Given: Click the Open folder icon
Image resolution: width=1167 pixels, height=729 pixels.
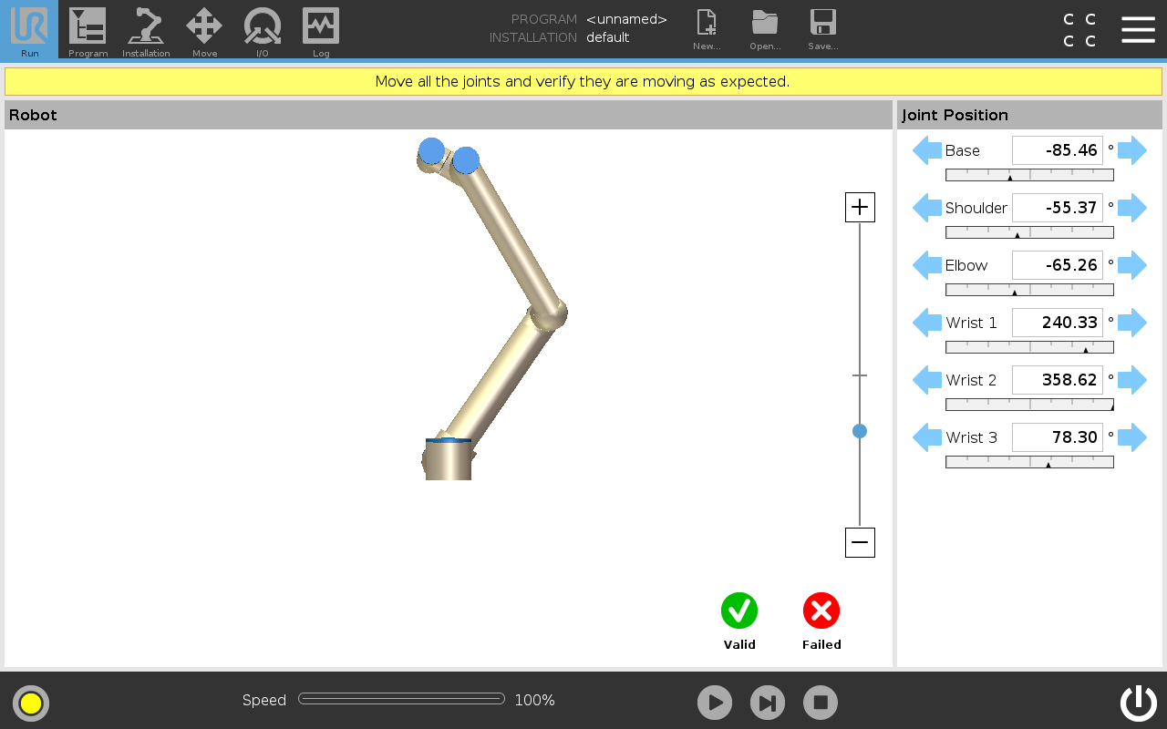Looking at the screenshot, I should pos(765,30).
